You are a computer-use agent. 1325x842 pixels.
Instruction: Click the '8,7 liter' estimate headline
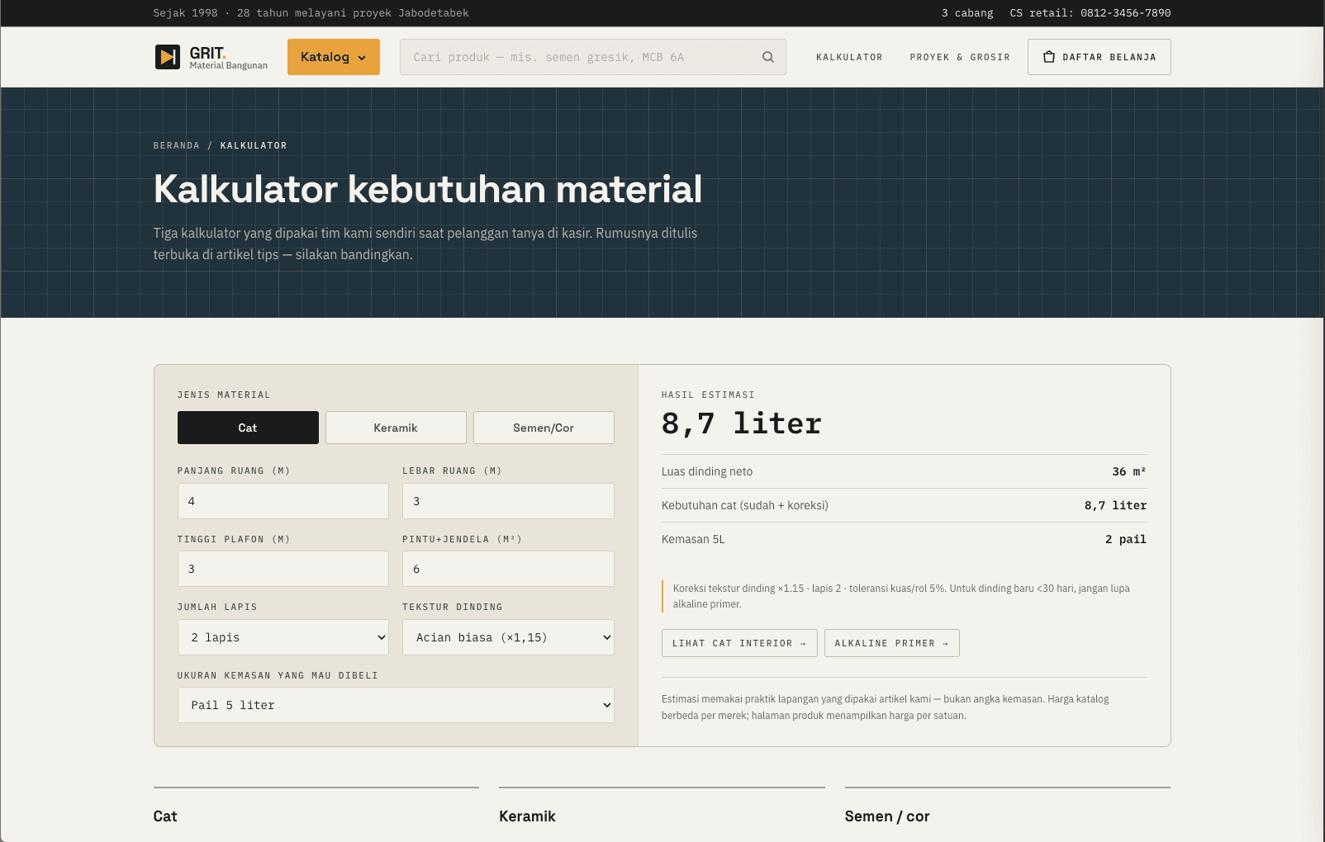point(742,423)
